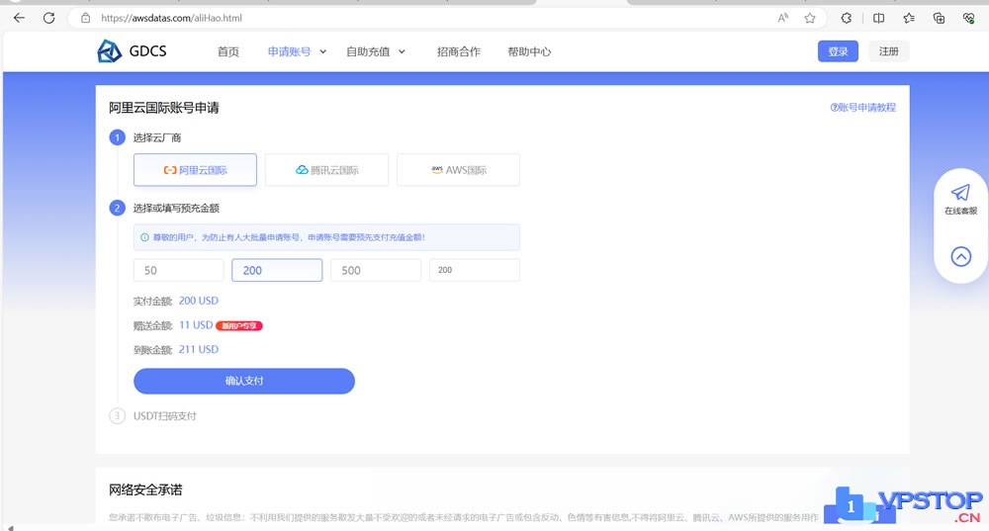The width and height of the screenshot is (989, 531).
Task: Open 帮助中心 menu item
Action: pyautogui.click(x=529, y=51)
